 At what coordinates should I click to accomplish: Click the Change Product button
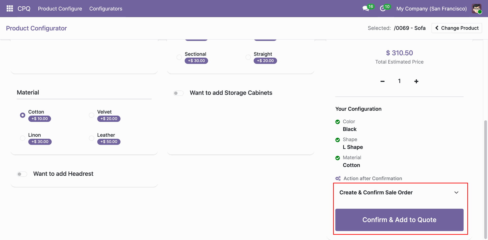[x=457, y=28]
